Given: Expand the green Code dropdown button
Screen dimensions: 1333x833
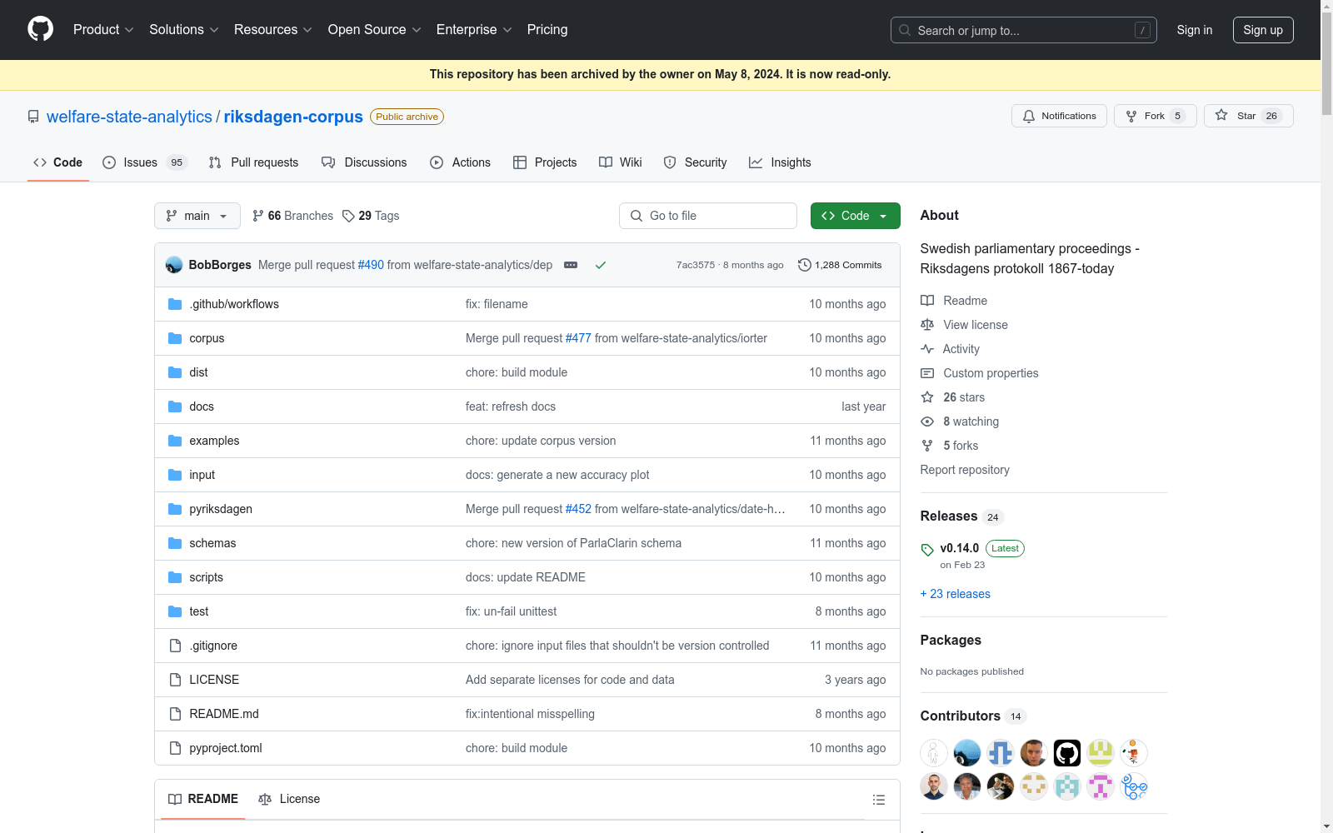Looking at the screenshot, I should pyautogui.click(x=855, y=216).
